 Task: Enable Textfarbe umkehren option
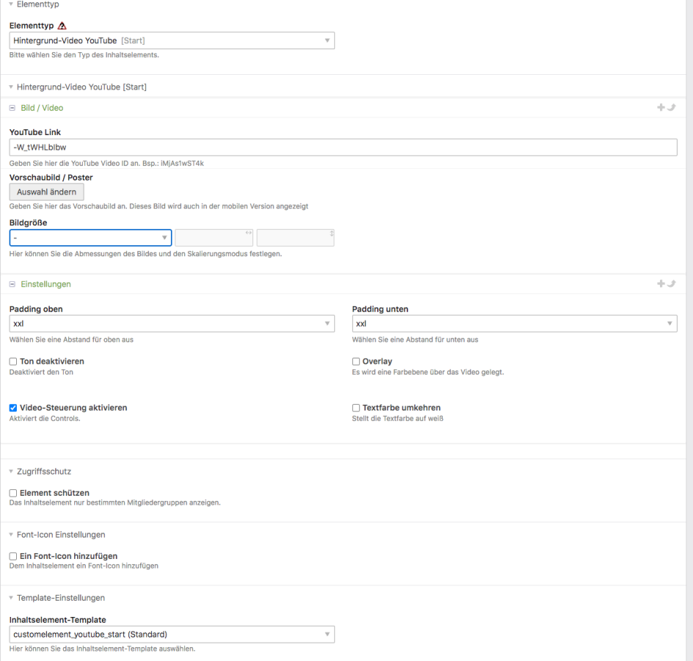(356, 408)
